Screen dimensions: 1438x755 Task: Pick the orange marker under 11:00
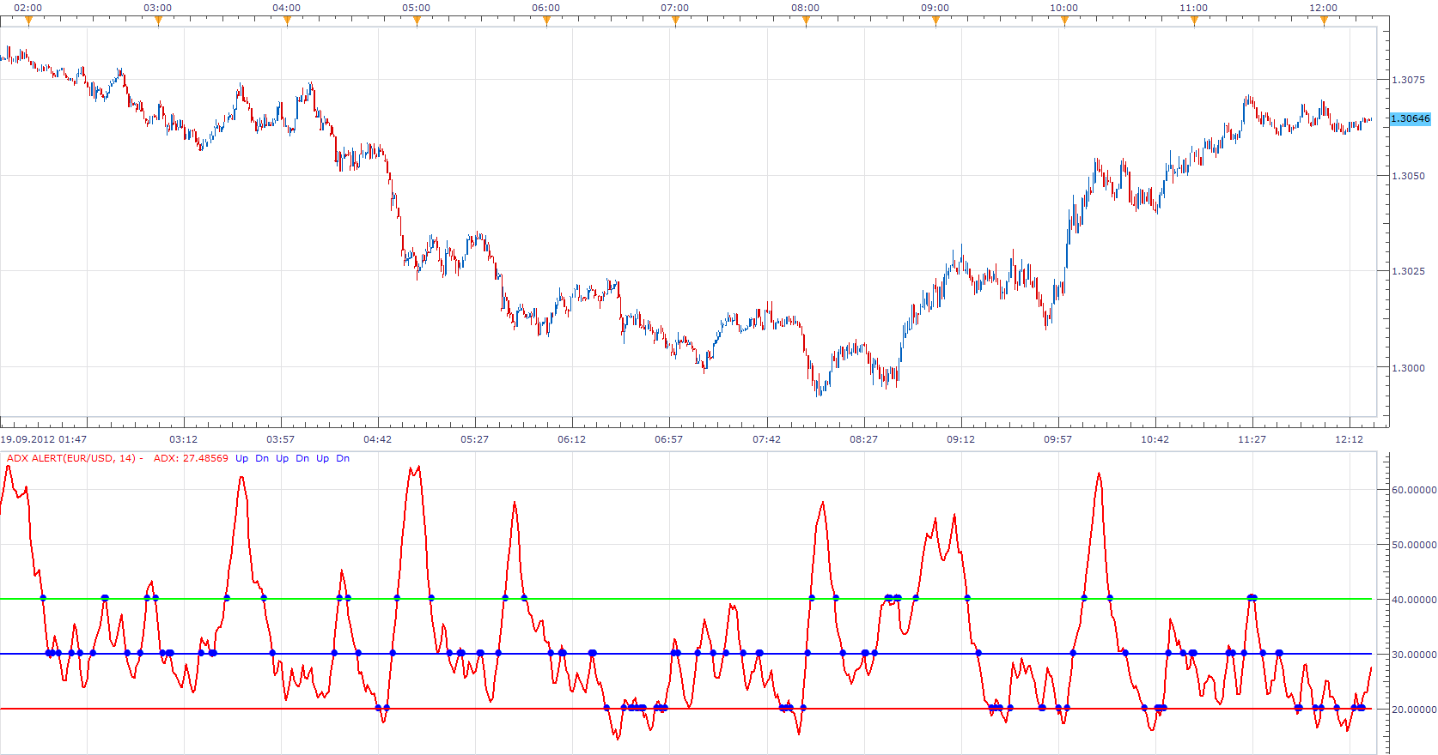tap(1194, 21)
